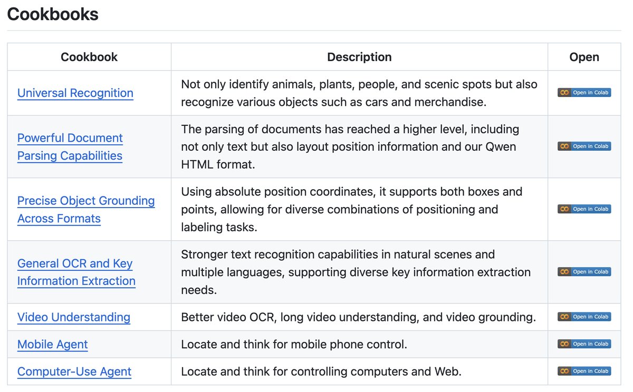The image size is (633, 392).
Task: Open Universal Recognition in Colab badge
Action: pos(584,93)
